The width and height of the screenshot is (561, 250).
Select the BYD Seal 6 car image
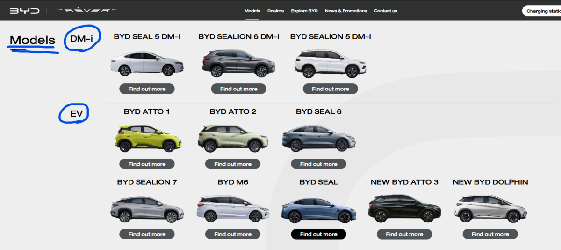coord(318,139)
